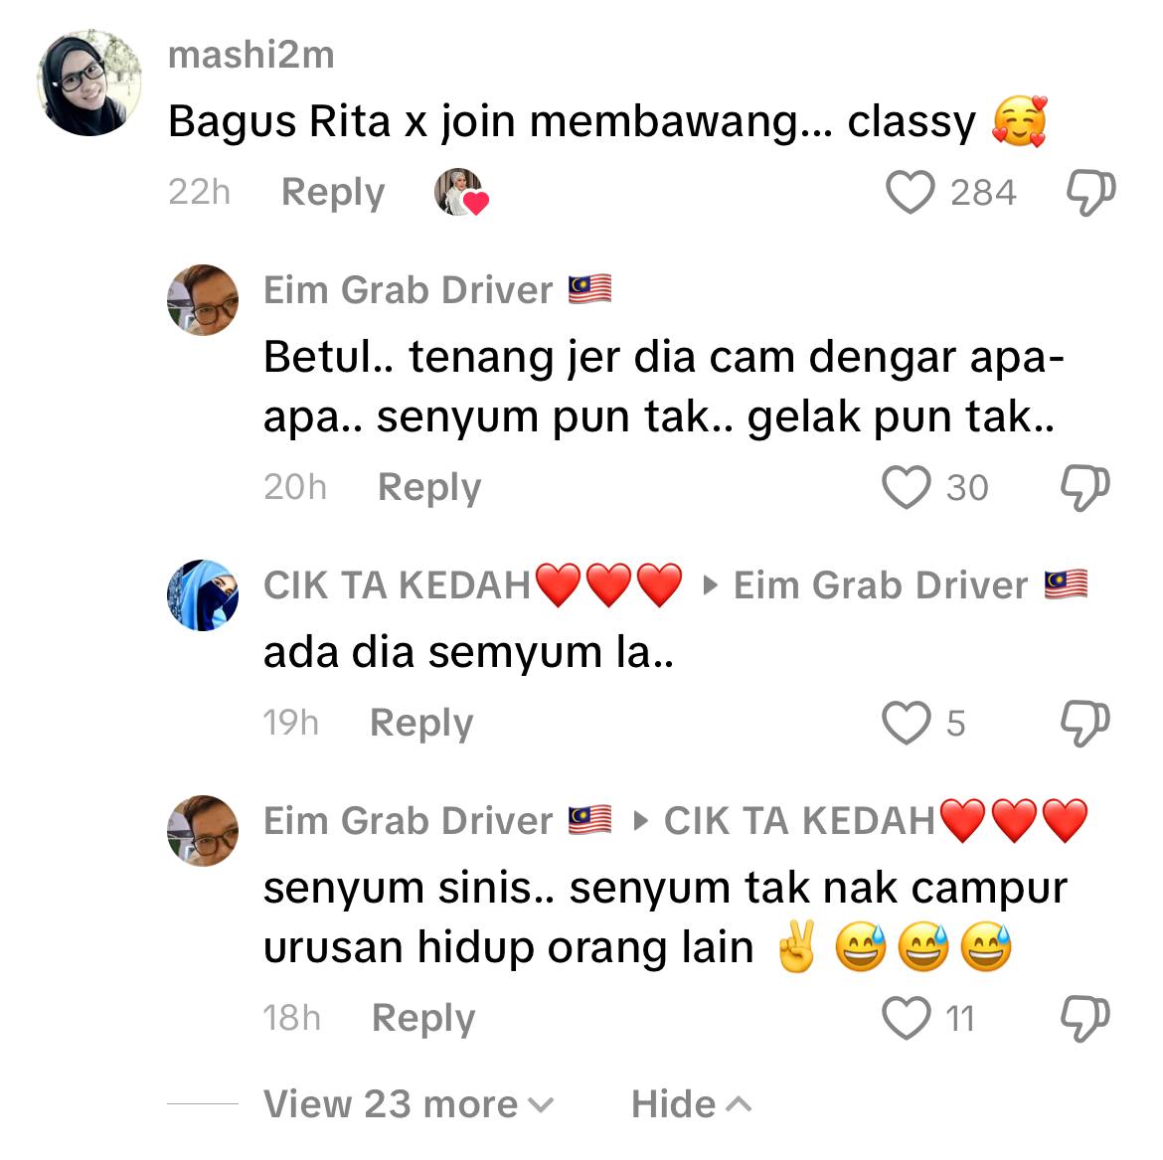The width and height of the screenshot is (1163, 1160).
Task: Dislike the 'senyum sinis' reply by Eim
Action: point(1085,1018)
